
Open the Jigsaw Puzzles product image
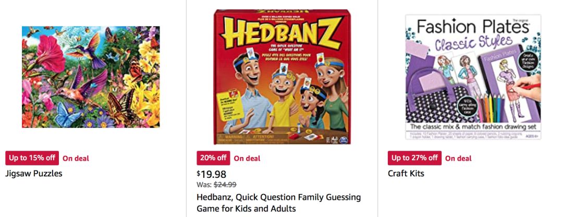click(91, 77)
